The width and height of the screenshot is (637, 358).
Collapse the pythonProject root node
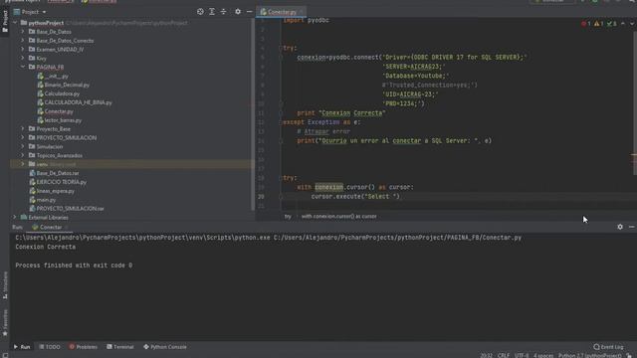click(x=15, y=23)
